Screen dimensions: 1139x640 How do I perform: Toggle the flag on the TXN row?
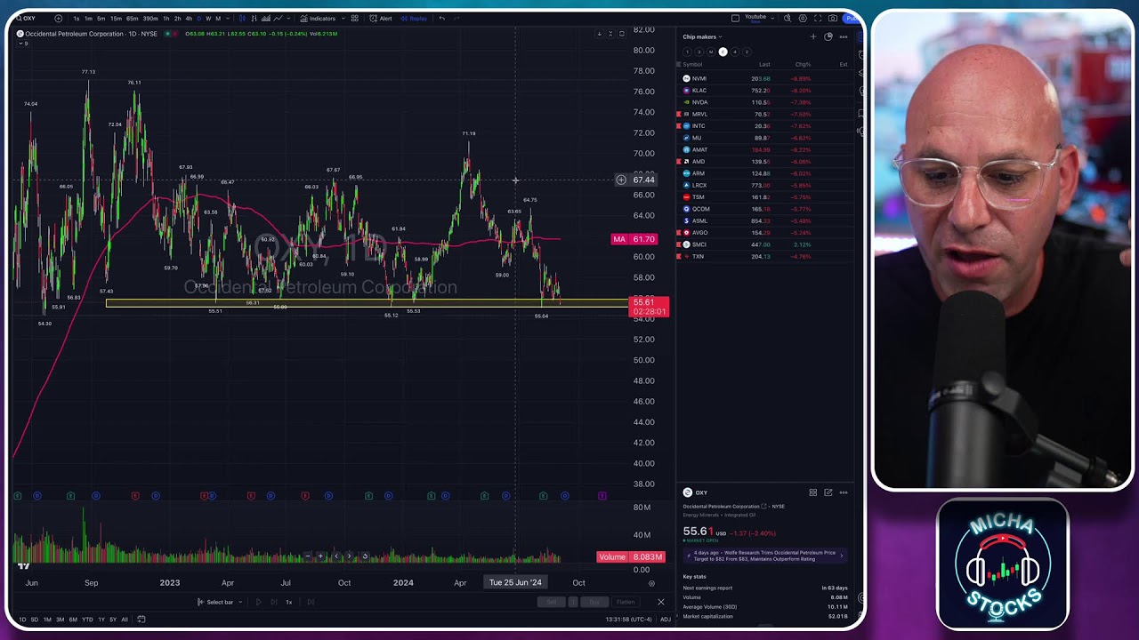679,256
